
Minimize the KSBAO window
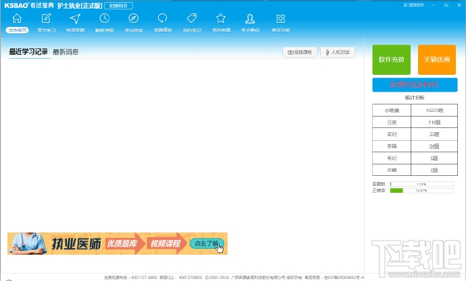point(434,5)
